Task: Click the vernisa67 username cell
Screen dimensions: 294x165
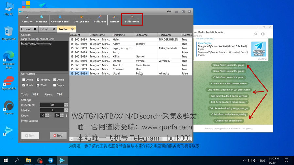Action: click(169, 61)
